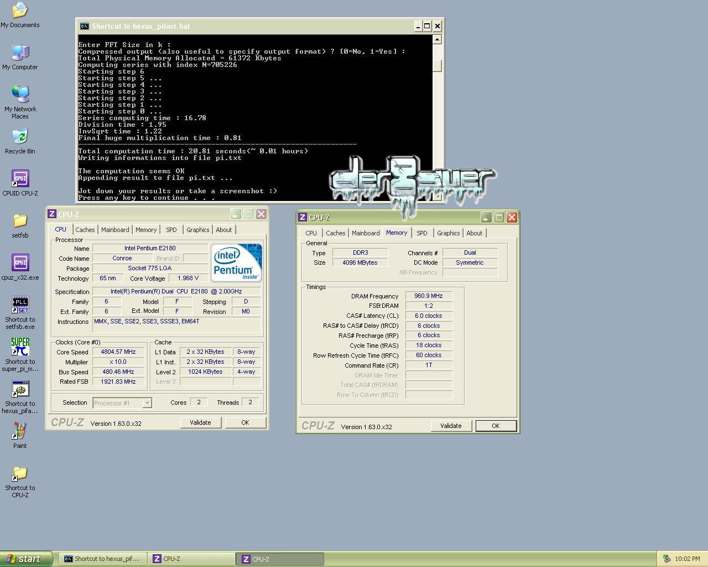Select SPD tab in left CPU-Z window
Viewport: 708px width, 567px height.
pyautogui.click(x=171, y=230)
